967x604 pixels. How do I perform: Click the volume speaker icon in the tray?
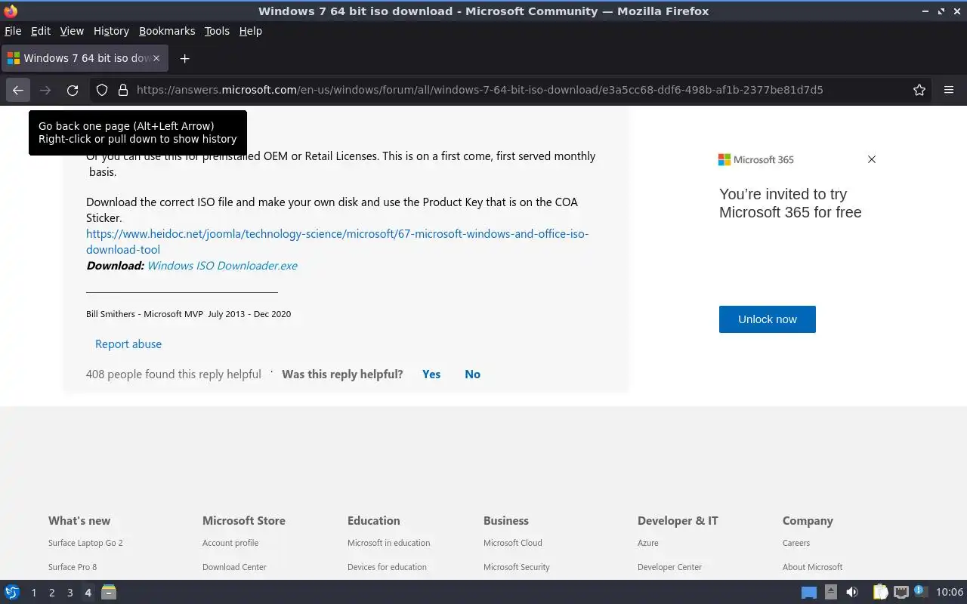851,592
